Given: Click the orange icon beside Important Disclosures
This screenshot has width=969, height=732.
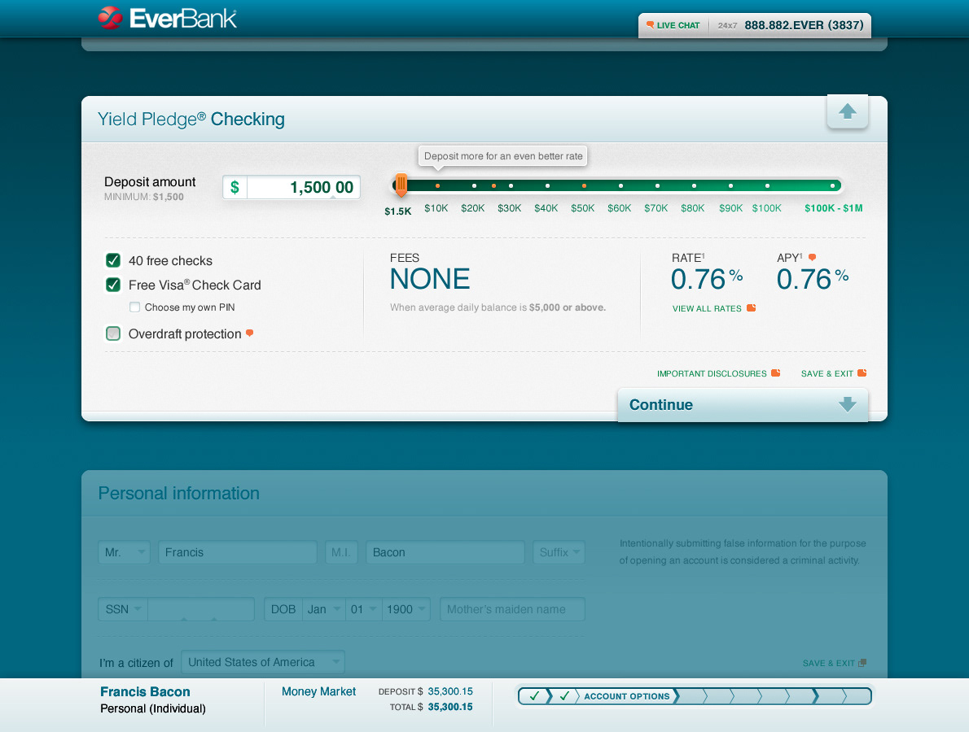Looking at the screenshot, I should (775, 373).
